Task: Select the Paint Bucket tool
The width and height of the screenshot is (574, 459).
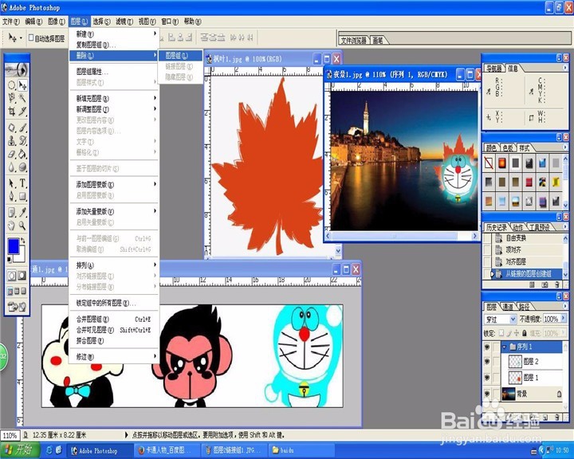Action: point(22,154)
